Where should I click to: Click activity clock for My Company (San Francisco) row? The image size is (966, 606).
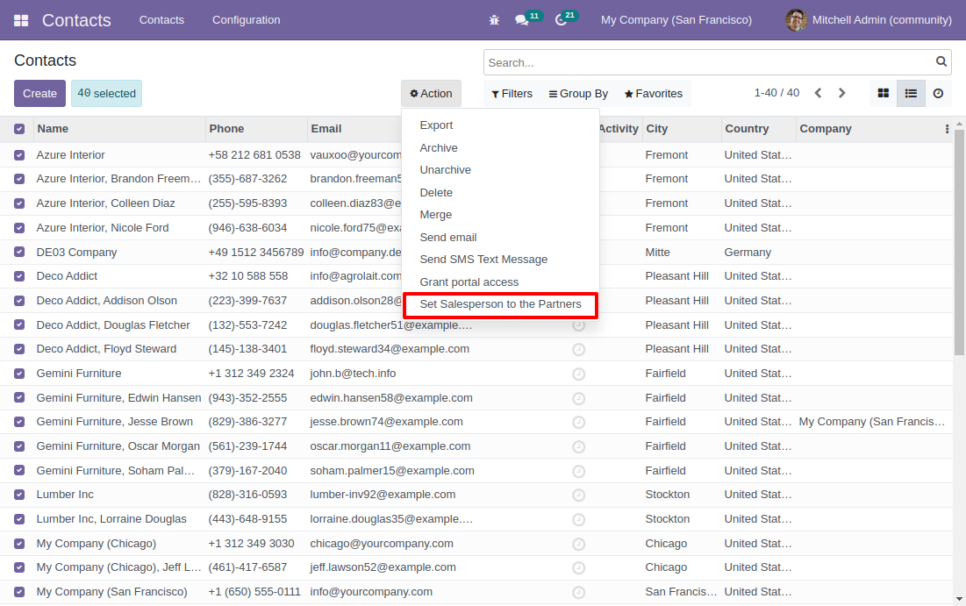(578, 592)
